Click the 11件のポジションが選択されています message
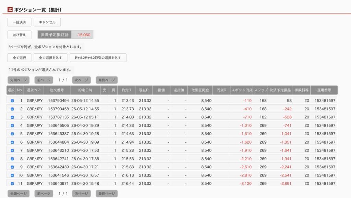This screenshot has width=351, height=198. tap(40, 70)
